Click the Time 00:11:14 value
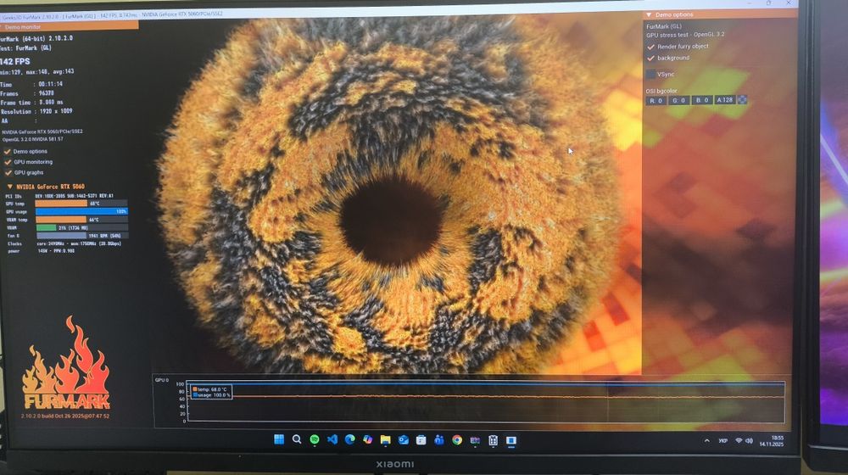This screenshot has width=848, height=475. (50, 84)
